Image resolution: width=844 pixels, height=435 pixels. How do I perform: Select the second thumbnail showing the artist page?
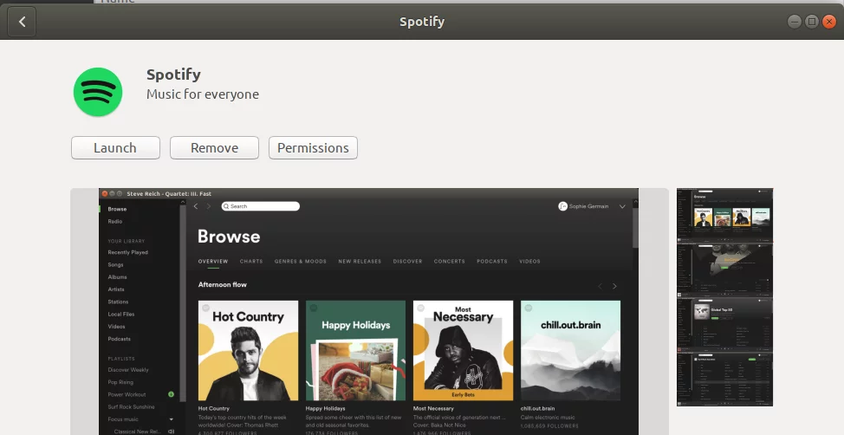pos(724,269)
